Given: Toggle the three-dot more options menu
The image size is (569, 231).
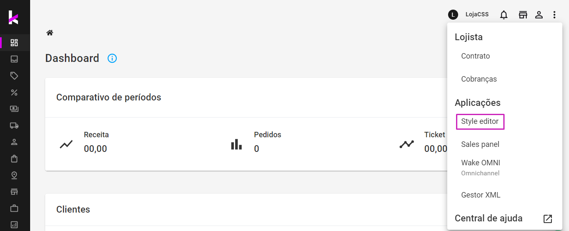Looking at the screenshot, I should 554,15.
